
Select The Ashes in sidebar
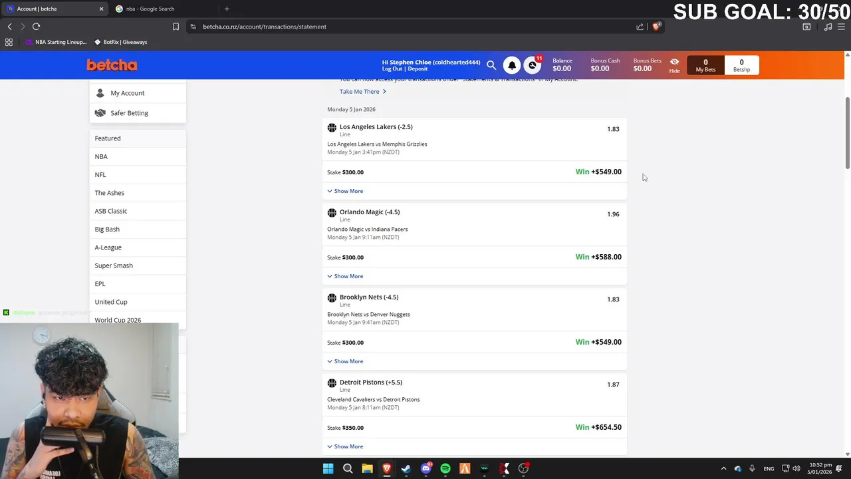[138, 193]
